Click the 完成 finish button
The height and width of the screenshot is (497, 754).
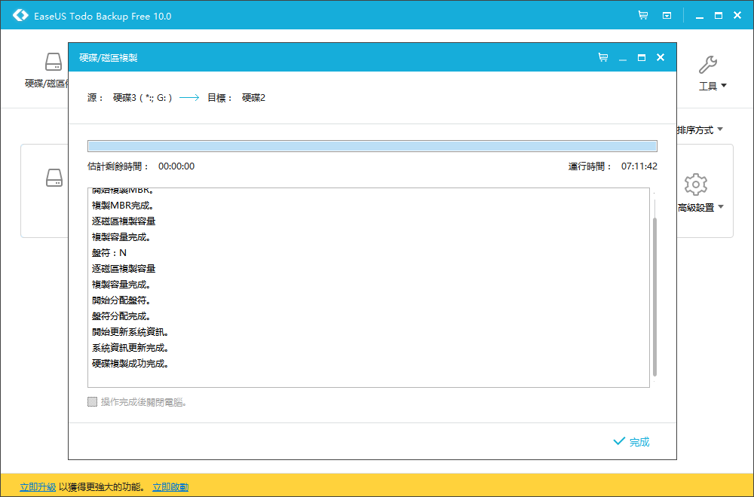pos(631,442)
